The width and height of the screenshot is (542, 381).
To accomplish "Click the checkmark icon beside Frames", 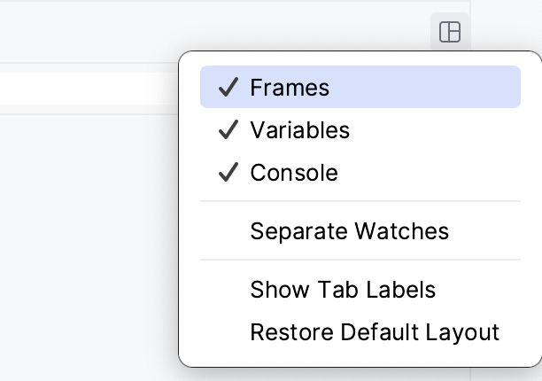I will click(228, 88).
